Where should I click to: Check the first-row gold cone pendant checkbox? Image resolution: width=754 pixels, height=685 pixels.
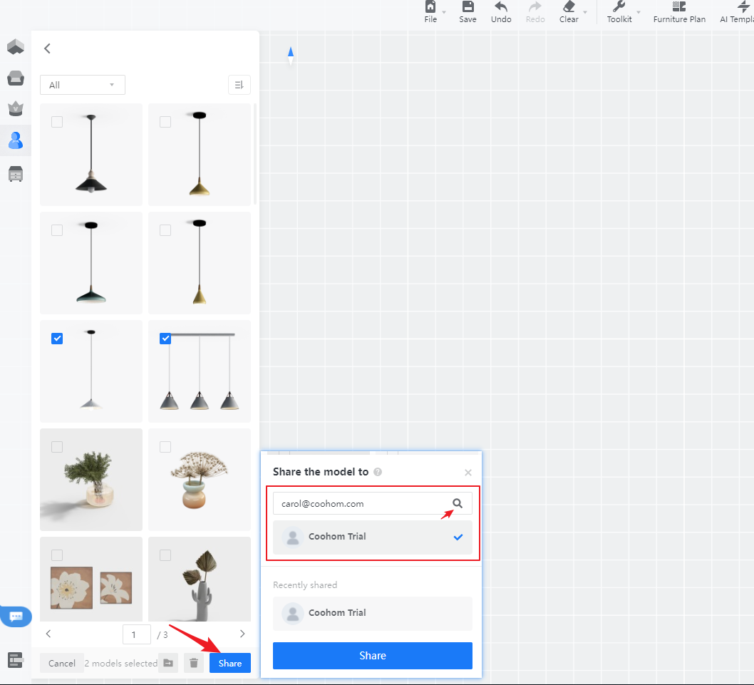(165, 122)
